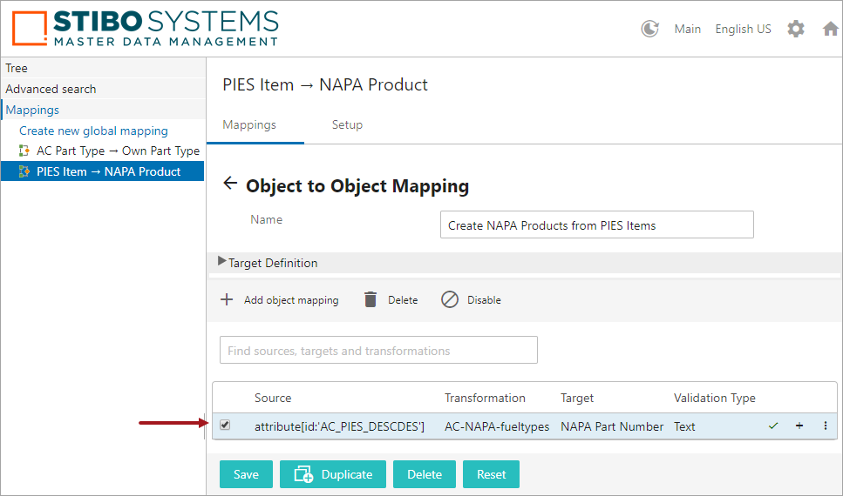The width and height of the screenshot is (843, 496).
Task: Click the Text validation type cell
Action: [684, 426]
